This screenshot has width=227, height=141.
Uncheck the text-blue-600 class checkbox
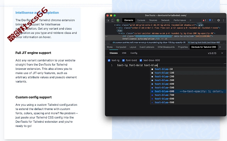(141, 60)
